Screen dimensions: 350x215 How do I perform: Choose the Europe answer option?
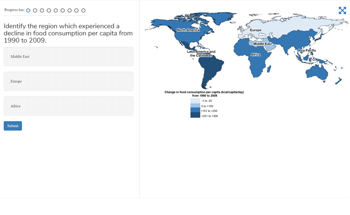coord(68,81)
